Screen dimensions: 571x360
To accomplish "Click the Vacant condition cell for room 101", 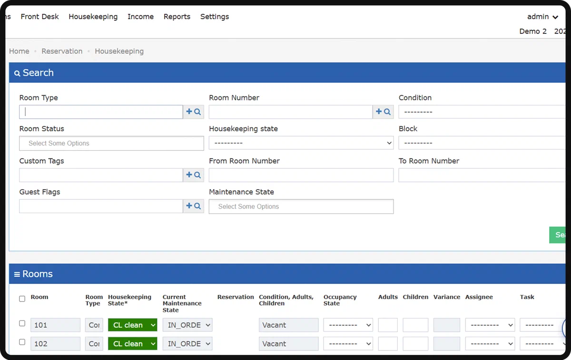I will pos(289,325).
